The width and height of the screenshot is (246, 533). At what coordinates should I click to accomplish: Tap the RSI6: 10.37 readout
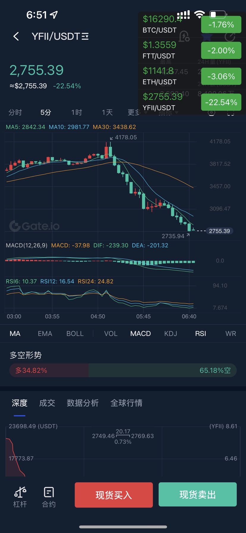point(21,281)
